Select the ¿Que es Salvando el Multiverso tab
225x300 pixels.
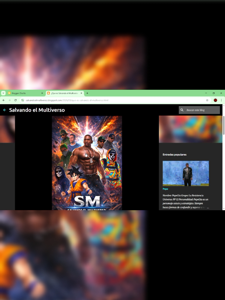(x=65, y=93)
